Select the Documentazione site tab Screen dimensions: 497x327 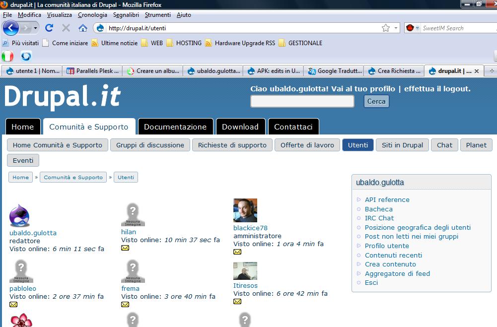pyautogui.click(x=175, y=127)
